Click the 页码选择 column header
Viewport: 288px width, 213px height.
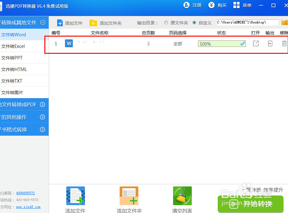(178, 33)
